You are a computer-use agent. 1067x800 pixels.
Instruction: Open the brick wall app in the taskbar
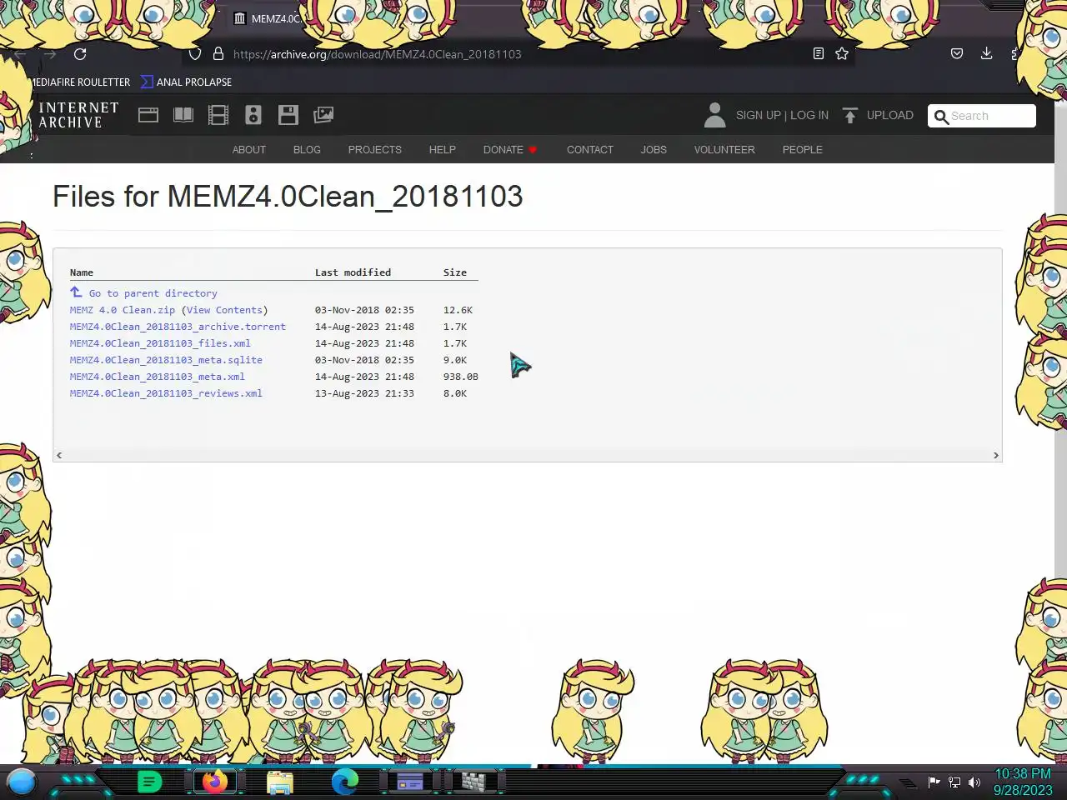473,782
